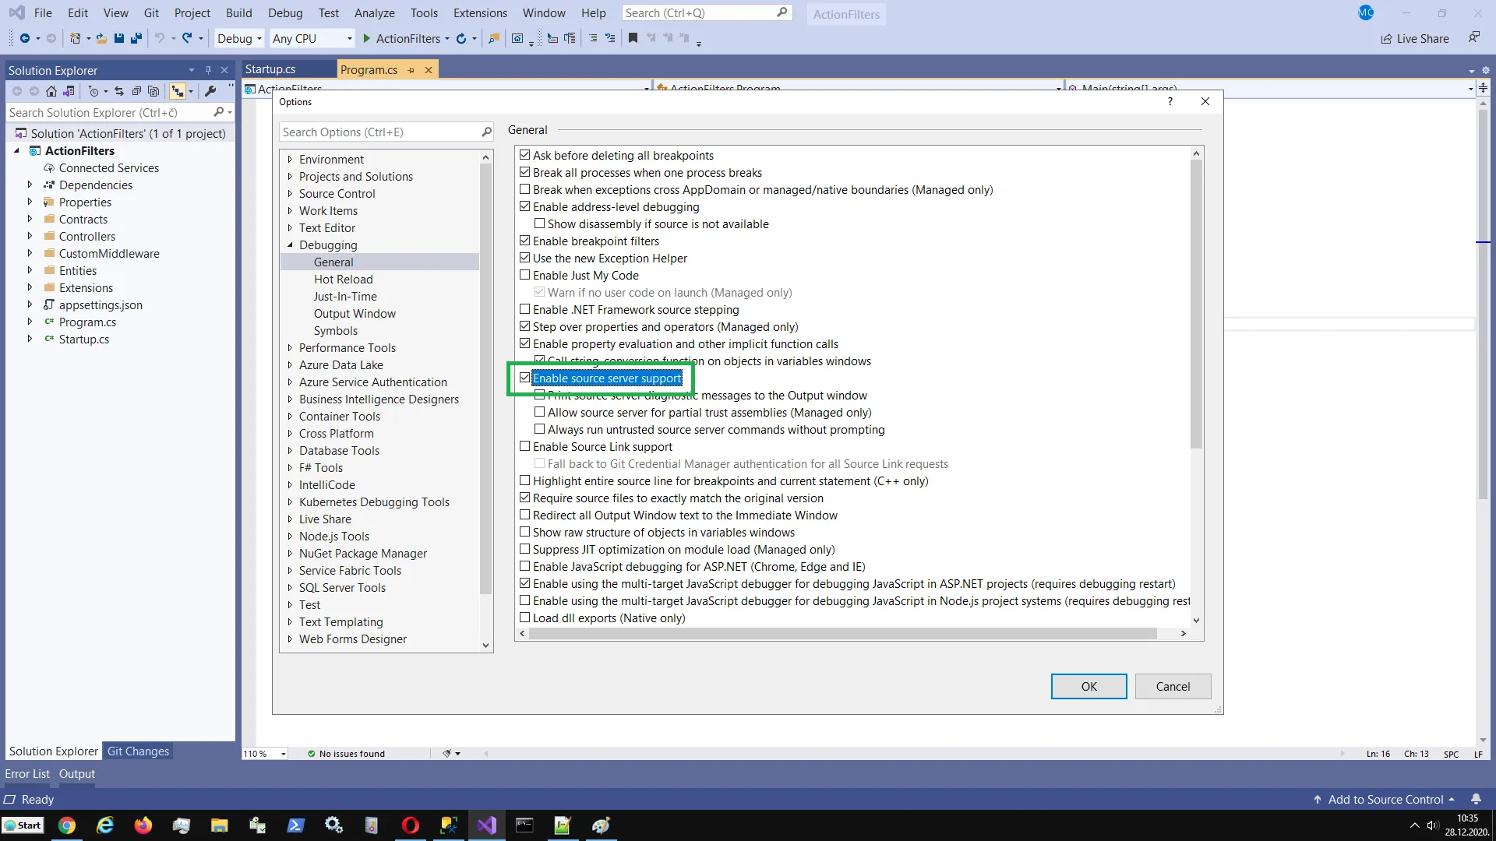Toggle the bookmark icon in the toolbar
Image resolution: width=1496 pixels, height=841 pixels.
pos(633,38)
